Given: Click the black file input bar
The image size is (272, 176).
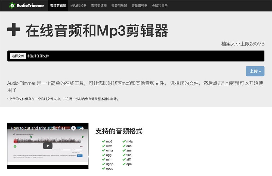Looking at the screenshot, I should tap(136, 56).
